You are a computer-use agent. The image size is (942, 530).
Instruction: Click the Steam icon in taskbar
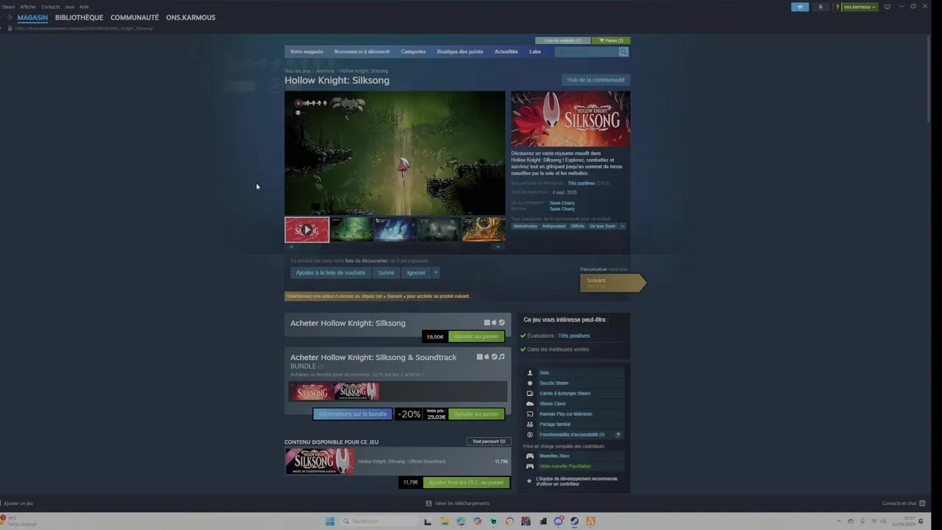pyautogui.click(x=574, y=521)
